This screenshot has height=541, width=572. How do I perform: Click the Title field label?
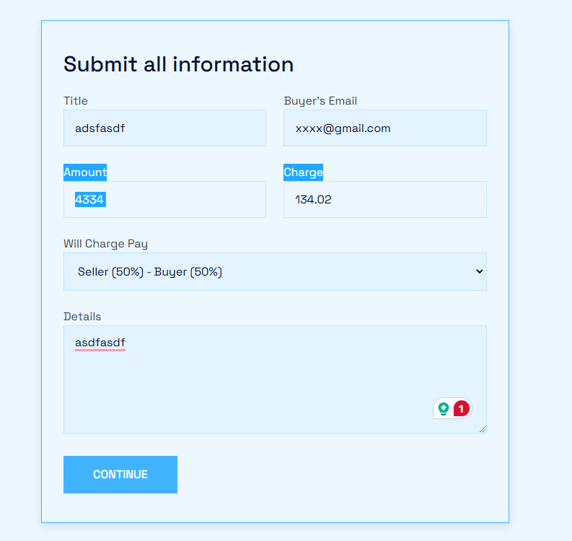click(x=76, y=101)
